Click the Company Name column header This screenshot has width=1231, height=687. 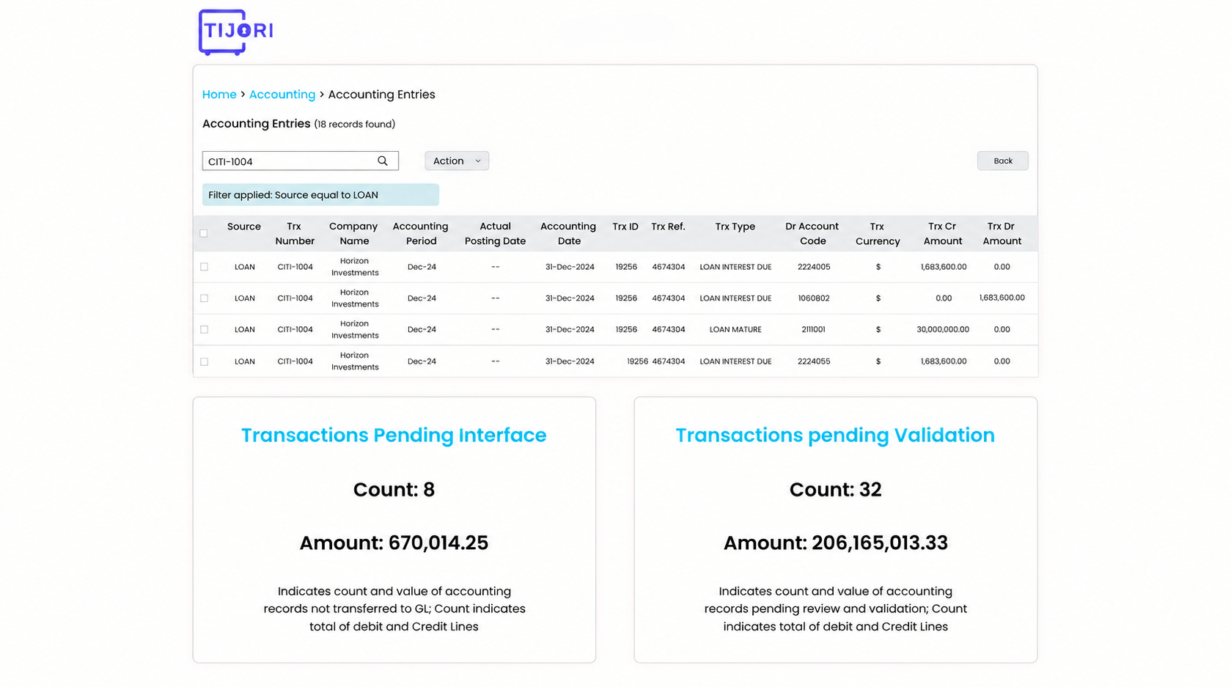[353, 233]
